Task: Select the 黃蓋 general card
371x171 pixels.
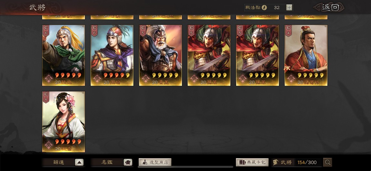Action: (x=160, y=55)
